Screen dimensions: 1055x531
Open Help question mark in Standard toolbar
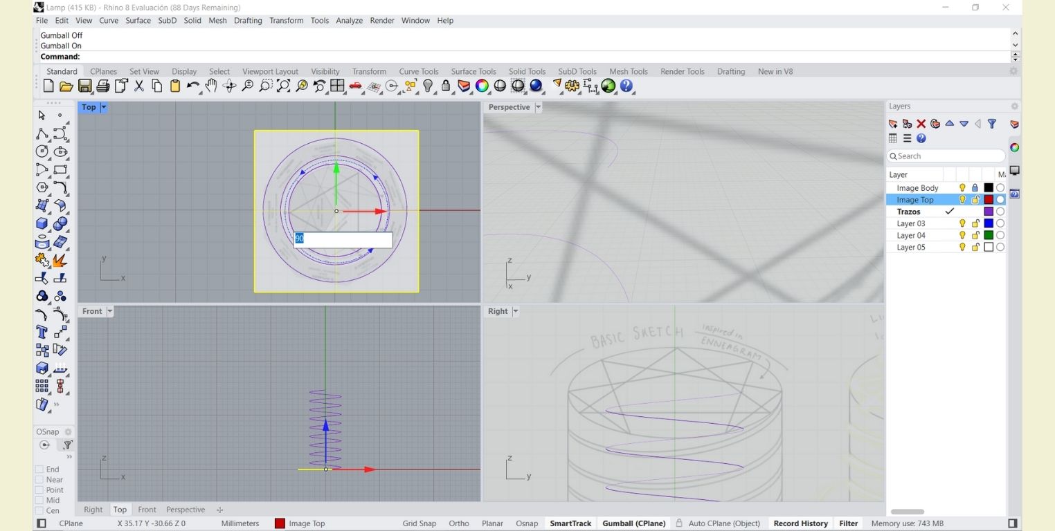point(626,86)
